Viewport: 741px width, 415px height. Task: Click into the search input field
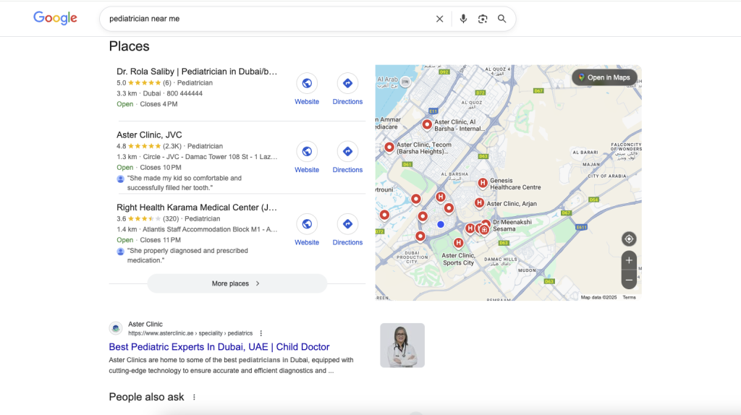pyautogui.click(x=269, y=19)
